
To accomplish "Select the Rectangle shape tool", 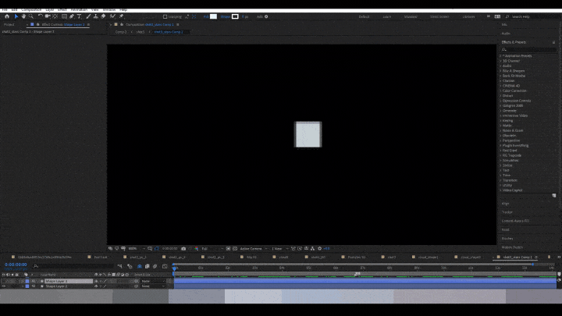I will tap(64, 16).
